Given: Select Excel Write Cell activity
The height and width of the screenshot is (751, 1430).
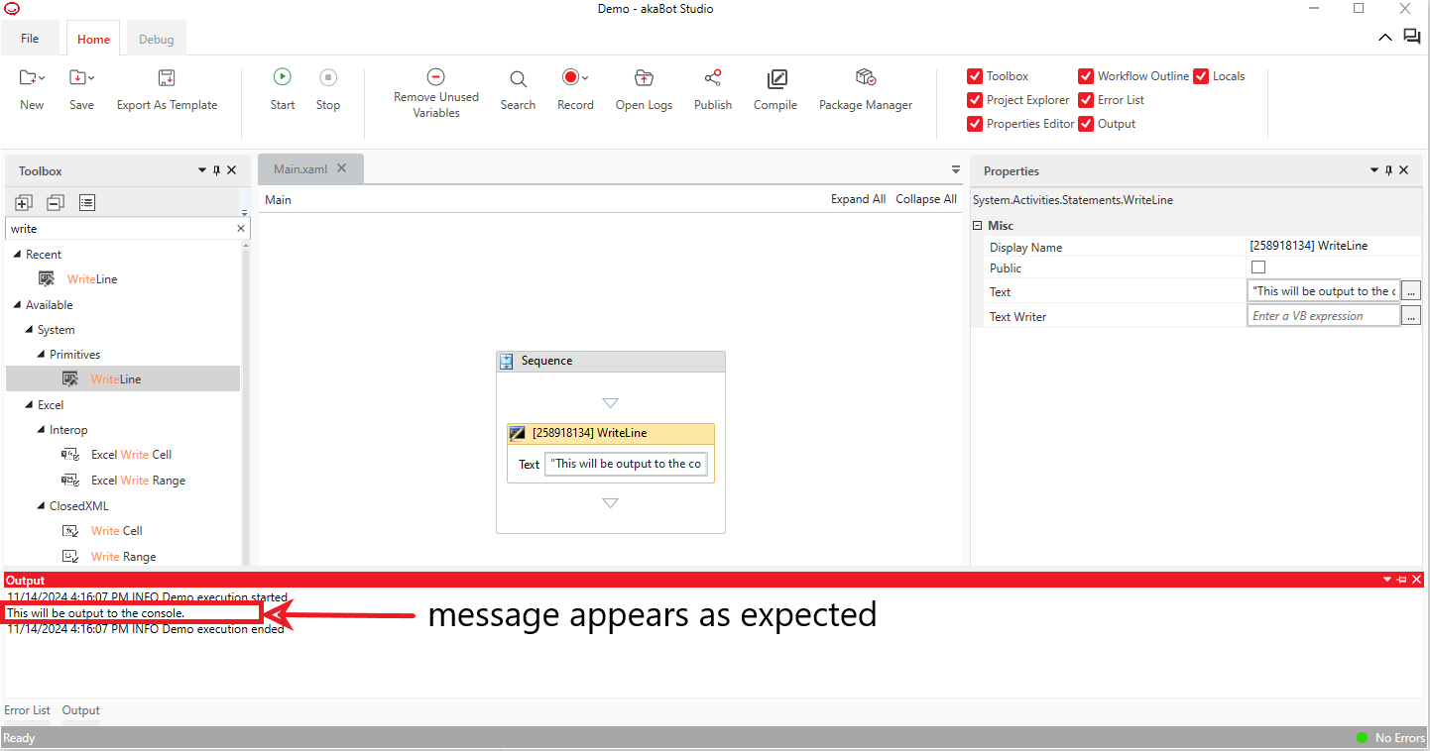Looking at the screenshot, I should tap(131, 455).
